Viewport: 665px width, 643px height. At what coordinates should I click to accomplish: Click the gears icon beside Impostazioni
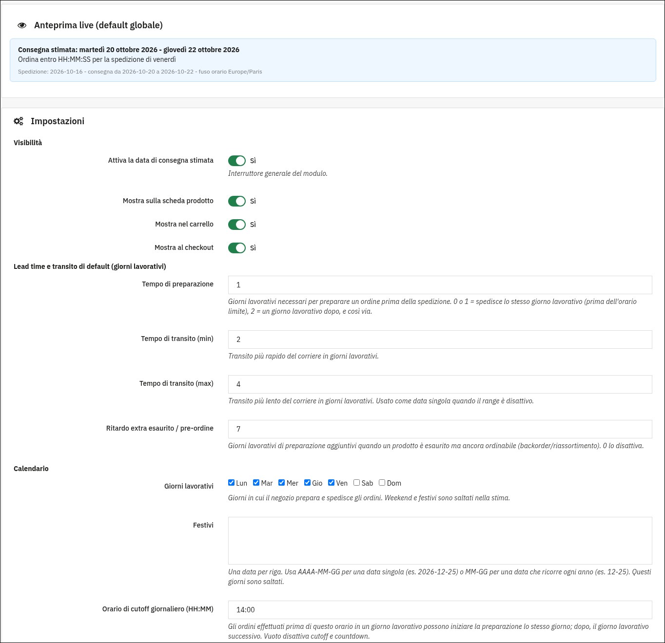click(x=19, y=121)
